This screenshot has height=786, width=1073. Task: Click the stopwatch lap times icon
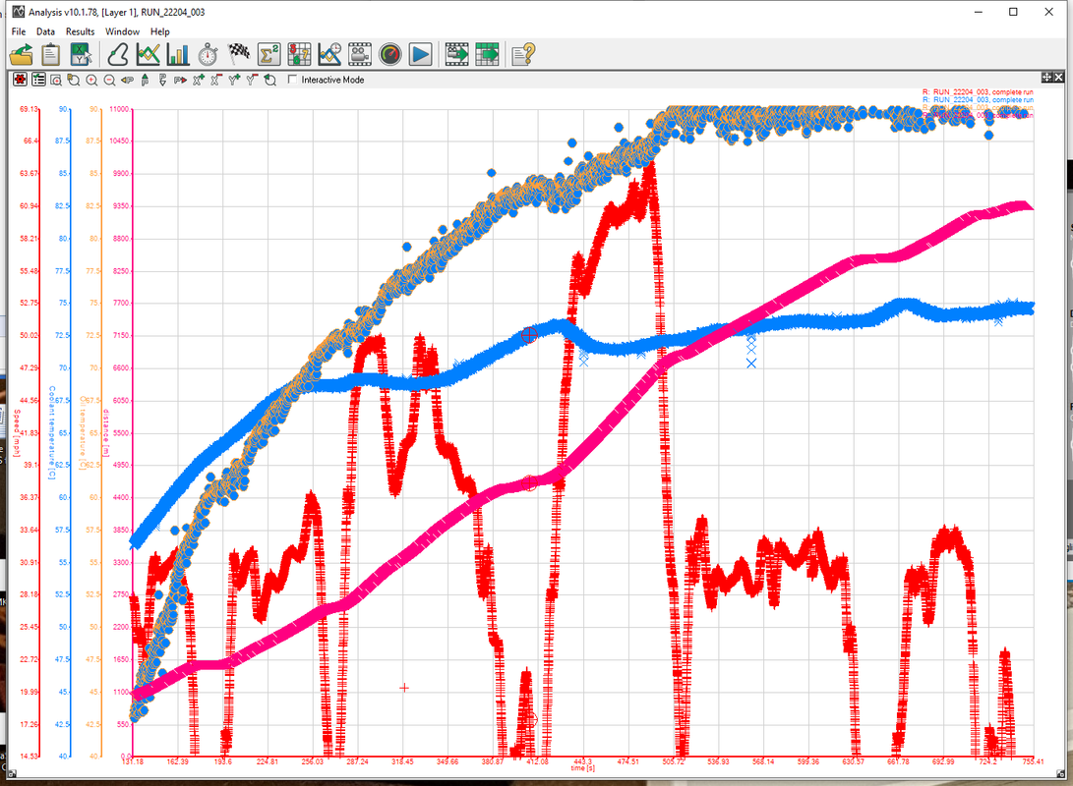[209, 55]
